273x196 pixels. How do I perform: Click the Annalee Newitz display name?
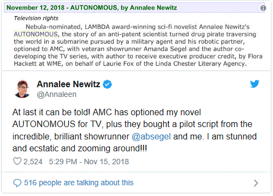(x=68, y=84)
